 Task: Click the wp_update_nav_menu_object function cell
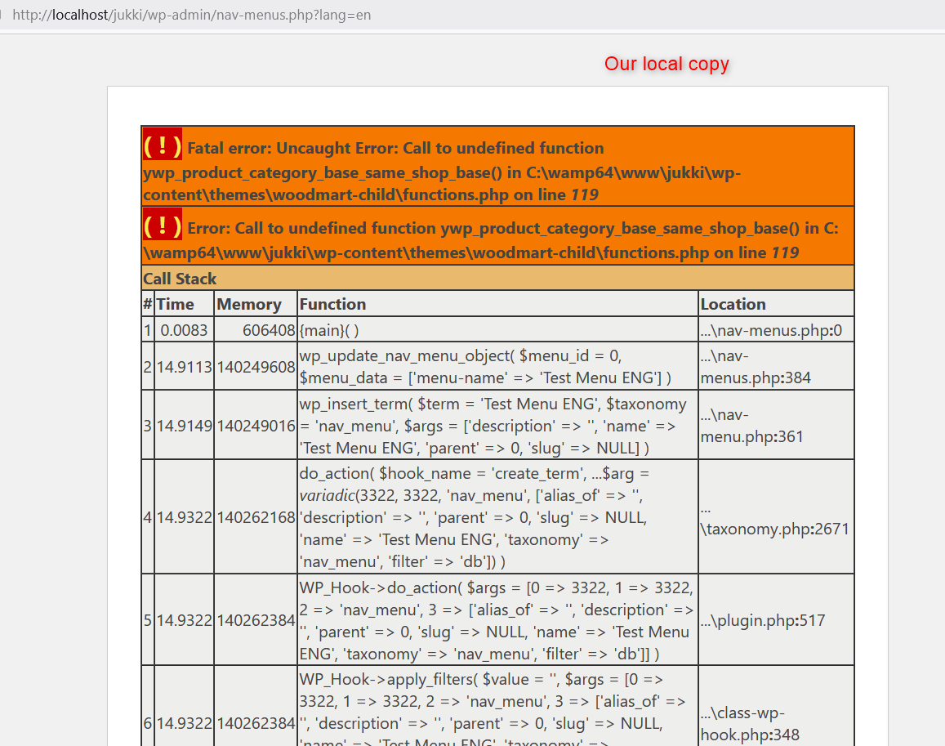pos(497,367)
